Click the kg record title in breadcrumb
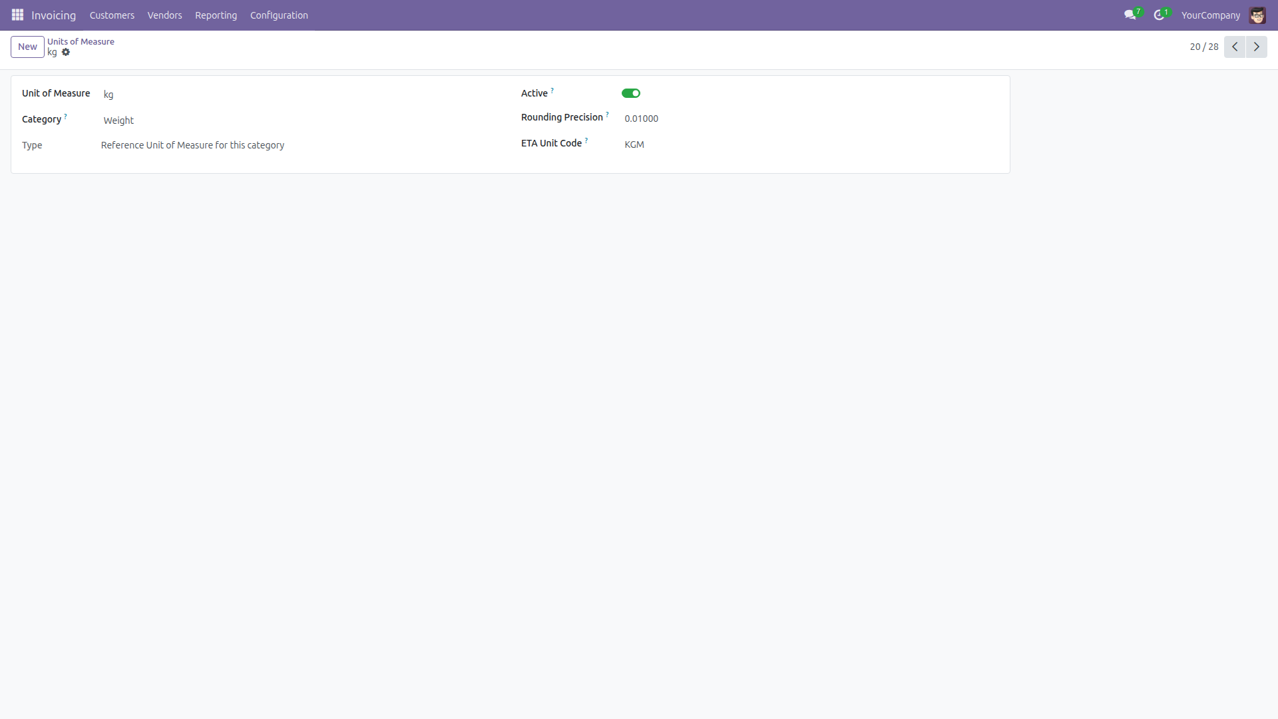Image resolution: width=1278 pixels, height=719 pixels. click(x=52, y=52)
